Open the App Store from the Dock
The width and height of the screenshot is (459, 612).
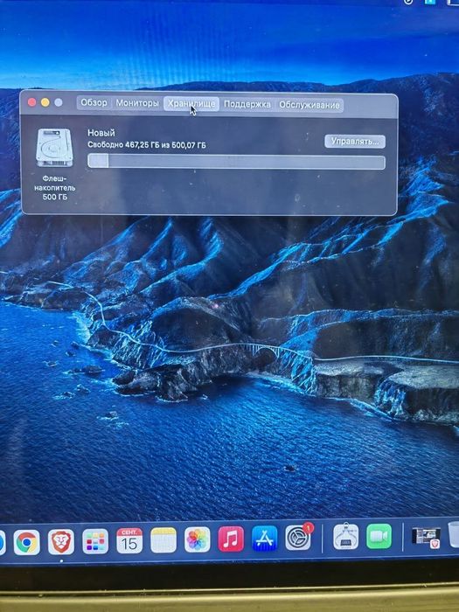click(265, 539)
